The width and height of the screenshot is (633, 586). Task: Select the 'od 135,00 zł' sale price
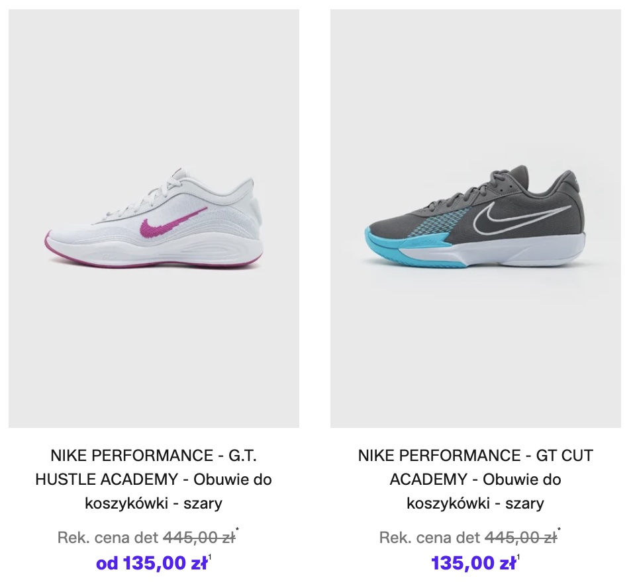(152, 564)
